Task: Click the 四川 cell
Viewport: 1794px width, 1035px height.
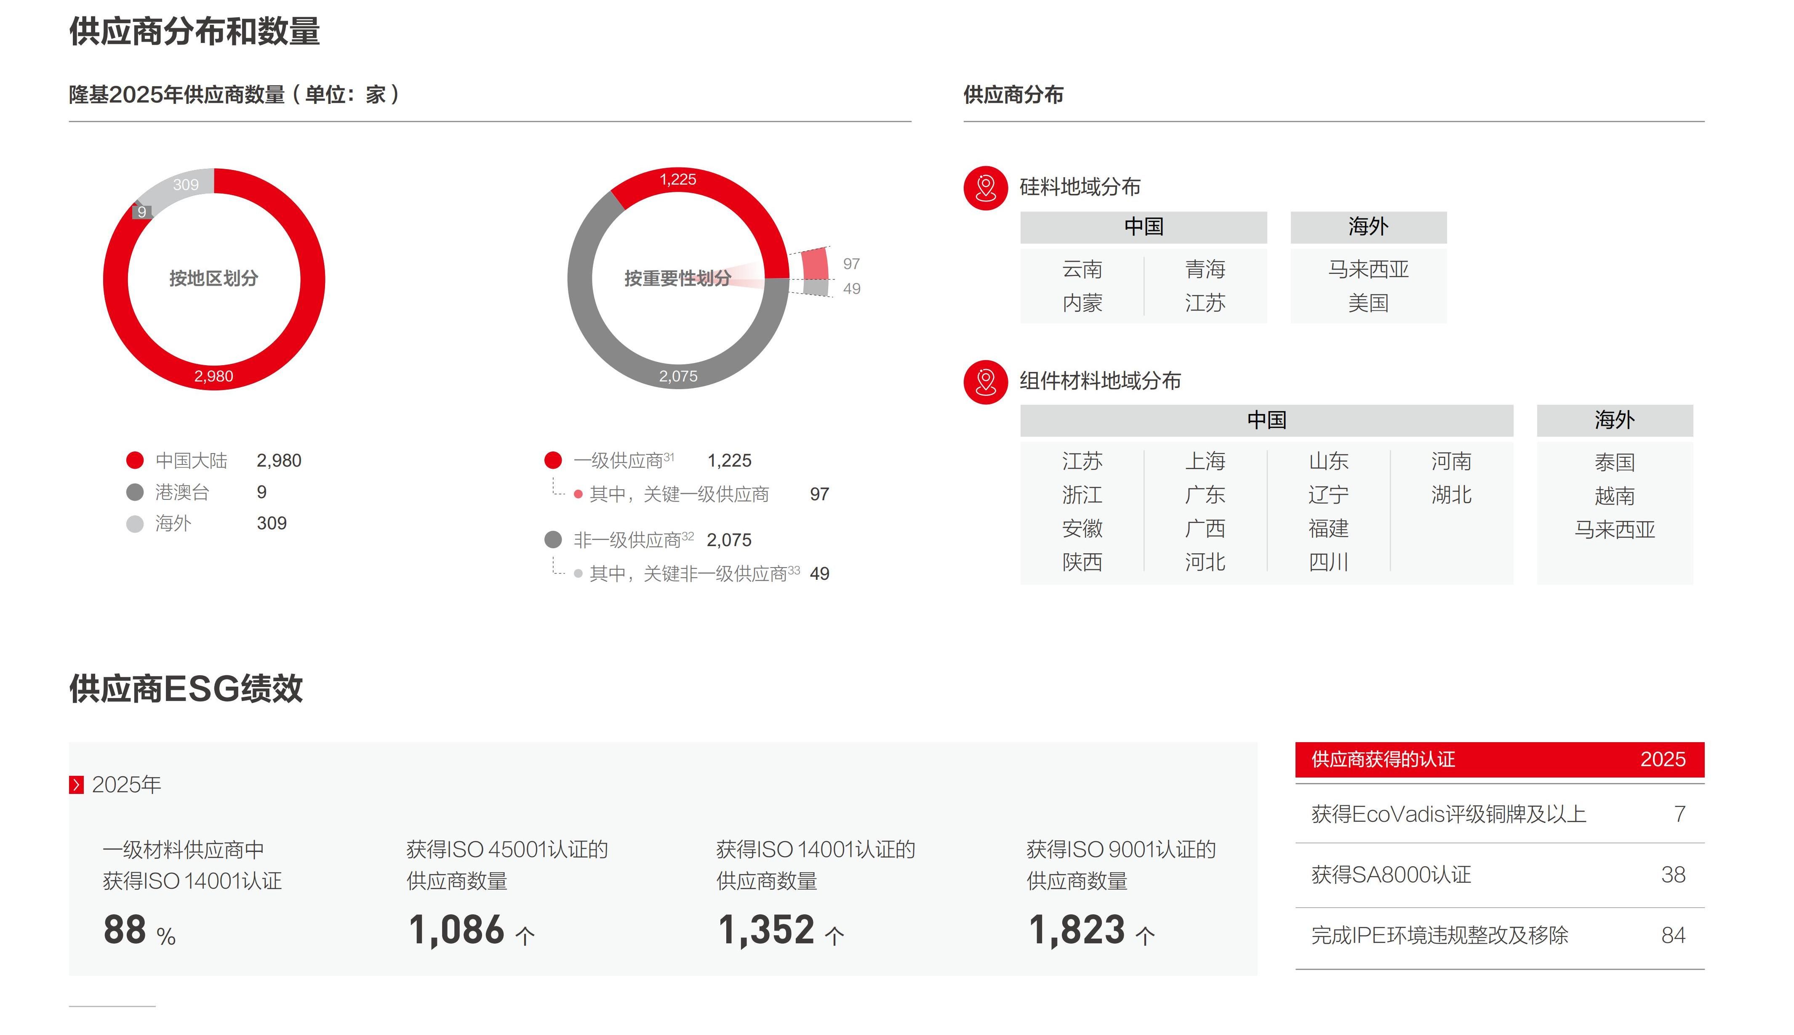Action: (x=1328, y=562)
